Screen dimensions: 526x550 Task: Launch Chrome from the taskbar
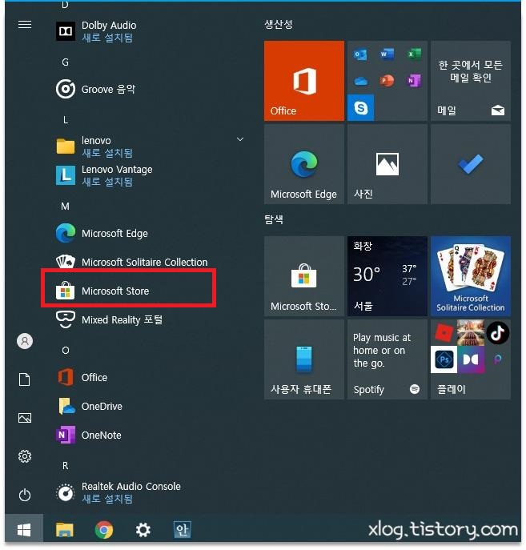point(104,530)
